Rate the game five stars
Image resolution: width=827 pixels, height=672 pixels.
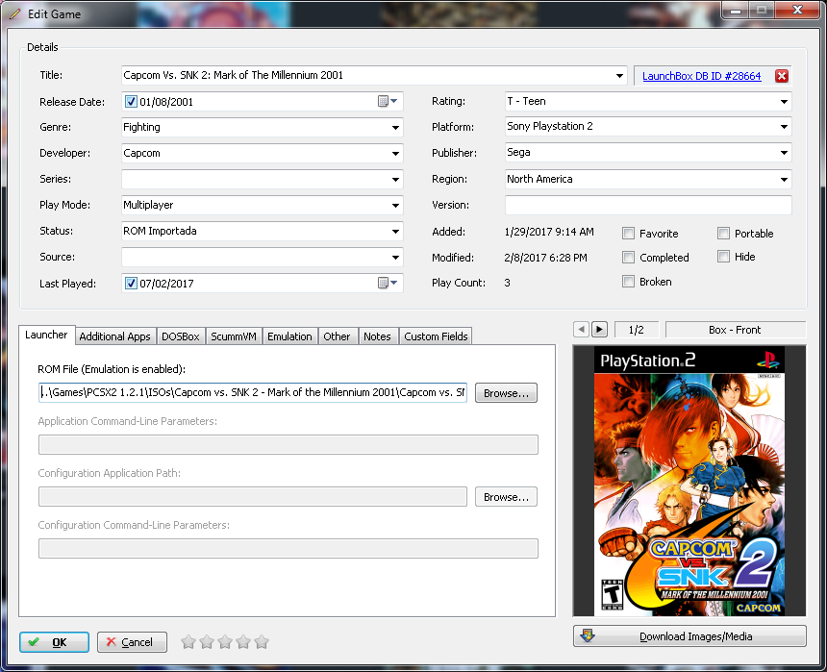pos(262,642)
